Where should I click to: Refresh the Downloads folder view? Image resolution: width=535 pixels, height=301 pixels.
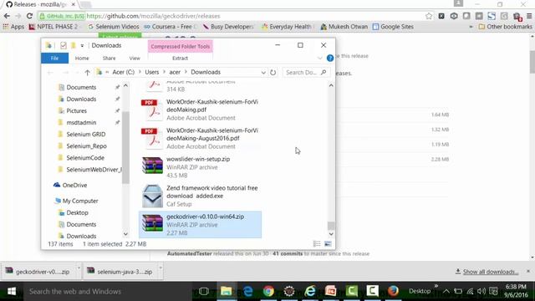click(273, 73)
